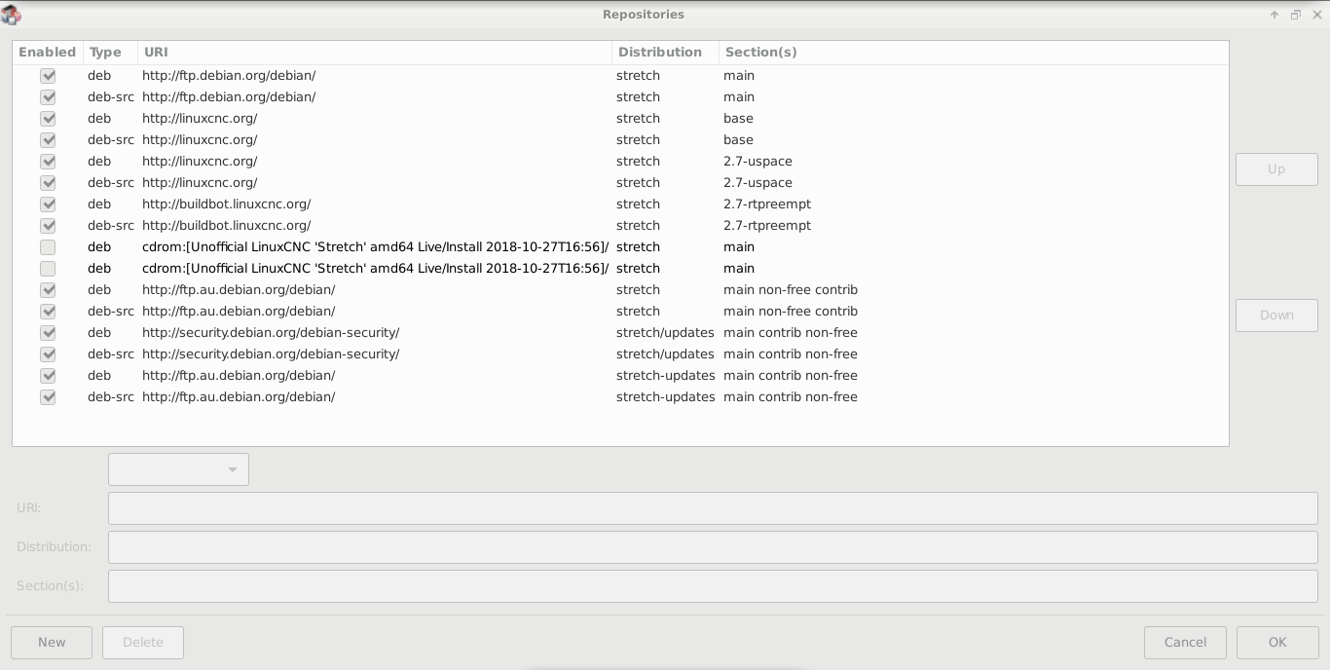Toggle checkbox for deb-src ftp.au.debian.org stretch
The height and width of the screenshot is (670, 1330).
48,311
